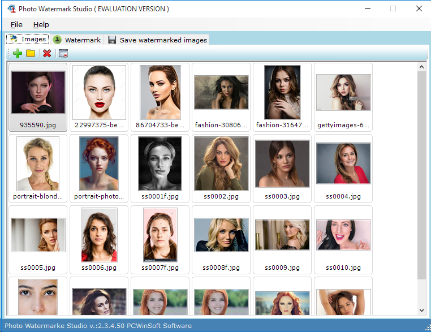Select the fashion-30806... thumbnail
The image size is (431, 332).
221,97
